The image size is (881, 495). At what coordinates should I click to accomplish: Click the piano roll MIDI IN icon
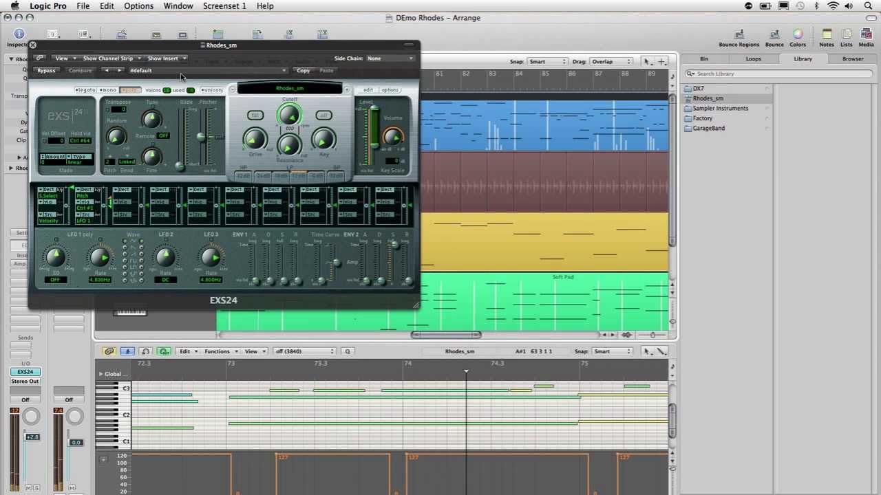pos(145,351)
